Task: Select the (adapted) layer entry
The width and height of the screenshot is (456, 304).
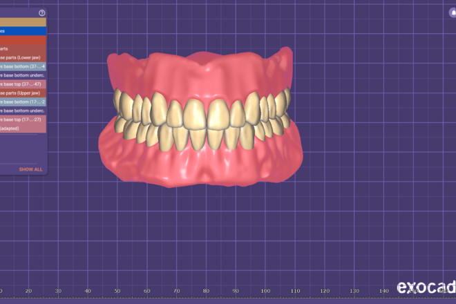Action: [x=23, y=128]
